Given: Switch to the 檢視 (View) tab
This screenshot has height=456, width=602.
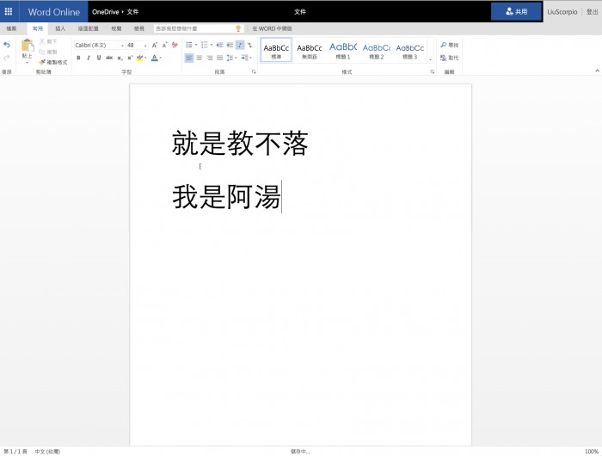Looking at the screenshot, I should [x=139, y=28].
